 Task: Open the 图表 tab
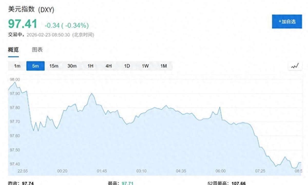pyautogui.click(x=37, y=50)
